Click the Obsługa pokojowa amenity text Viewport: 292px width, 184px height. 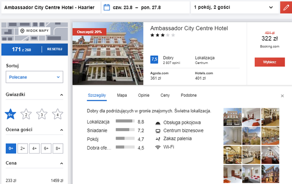[182, 123]
